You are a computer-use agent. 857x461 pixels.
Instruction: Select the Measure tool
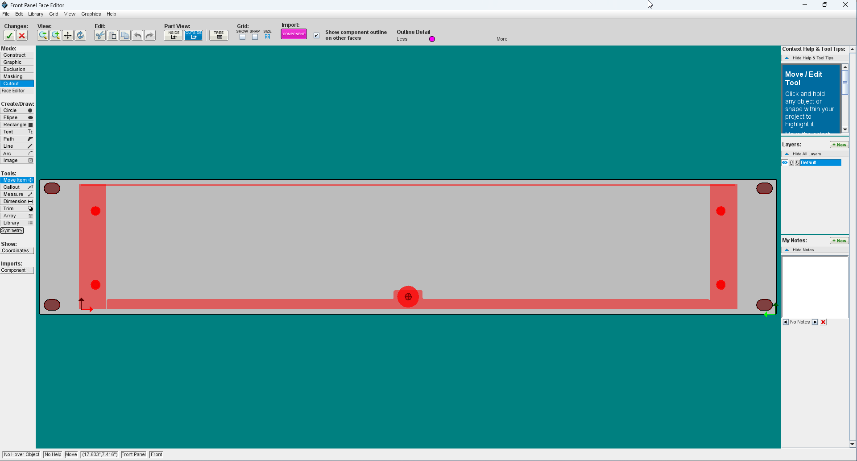pyautogui.click(x=17, y=194)
